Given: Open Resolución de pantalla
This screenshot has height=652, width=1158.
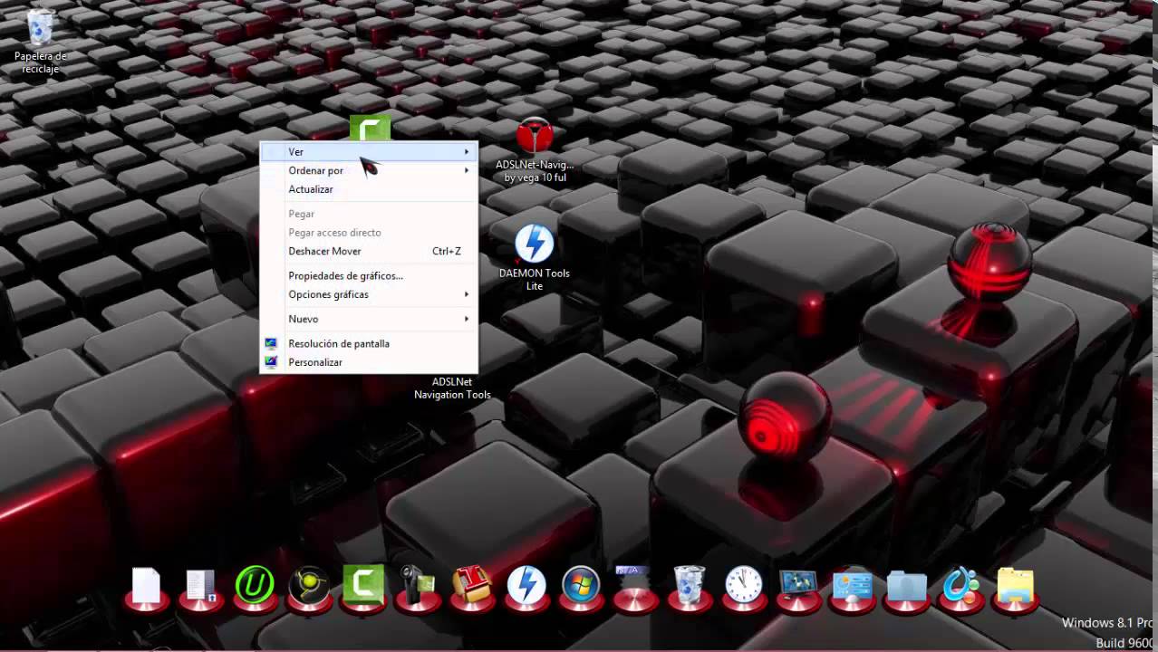Looking at the screenshot, I should point(369,343).
